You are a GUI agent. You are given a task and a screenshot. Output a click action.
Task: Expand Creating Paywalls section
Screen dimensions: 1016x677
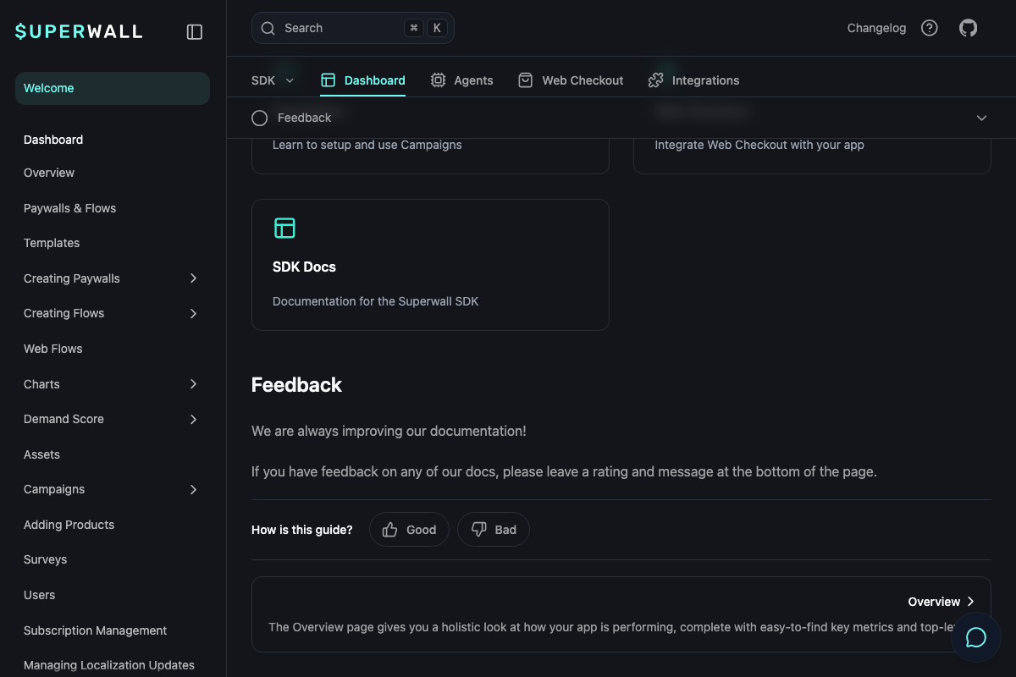(193, 278)
